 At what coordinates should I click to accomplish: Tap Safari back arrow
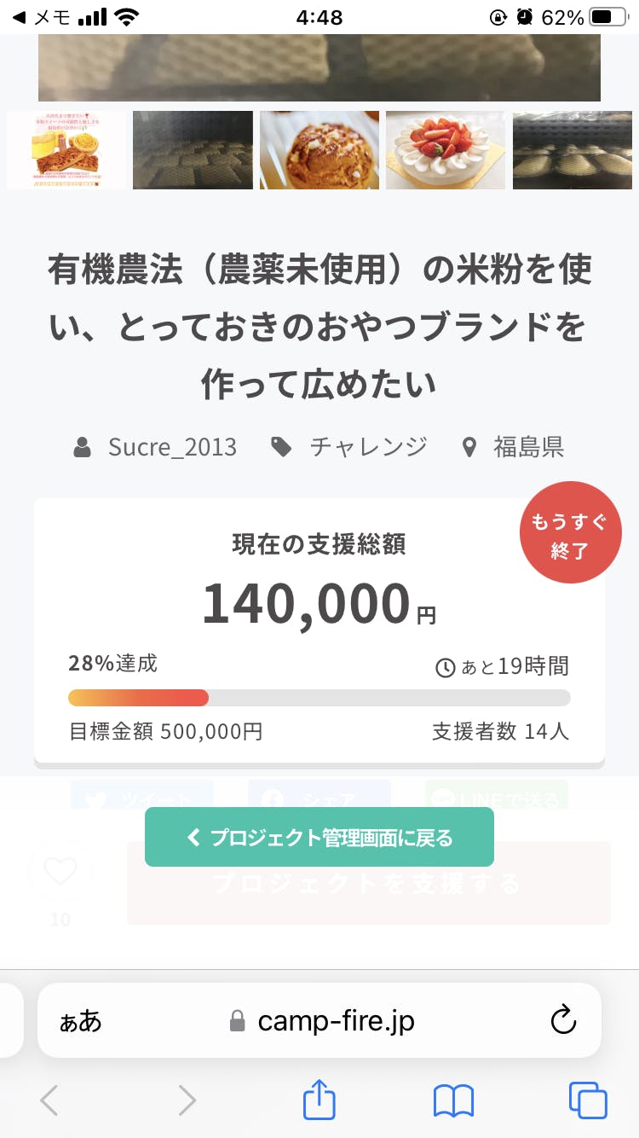click(x=49, y=1100)
